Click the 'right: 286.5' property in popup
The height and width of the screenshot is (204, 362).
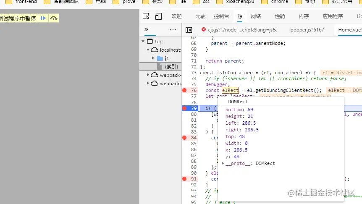[x=242, y=130]
